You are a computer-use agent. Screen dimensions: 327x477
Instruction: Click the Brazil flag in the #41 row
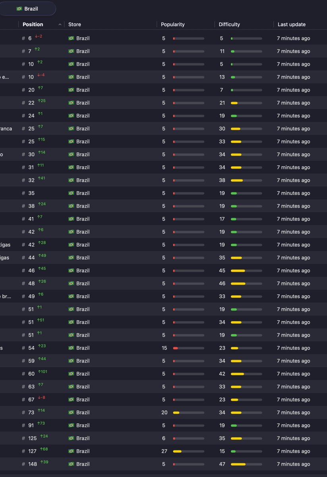[x=71, y=219]
